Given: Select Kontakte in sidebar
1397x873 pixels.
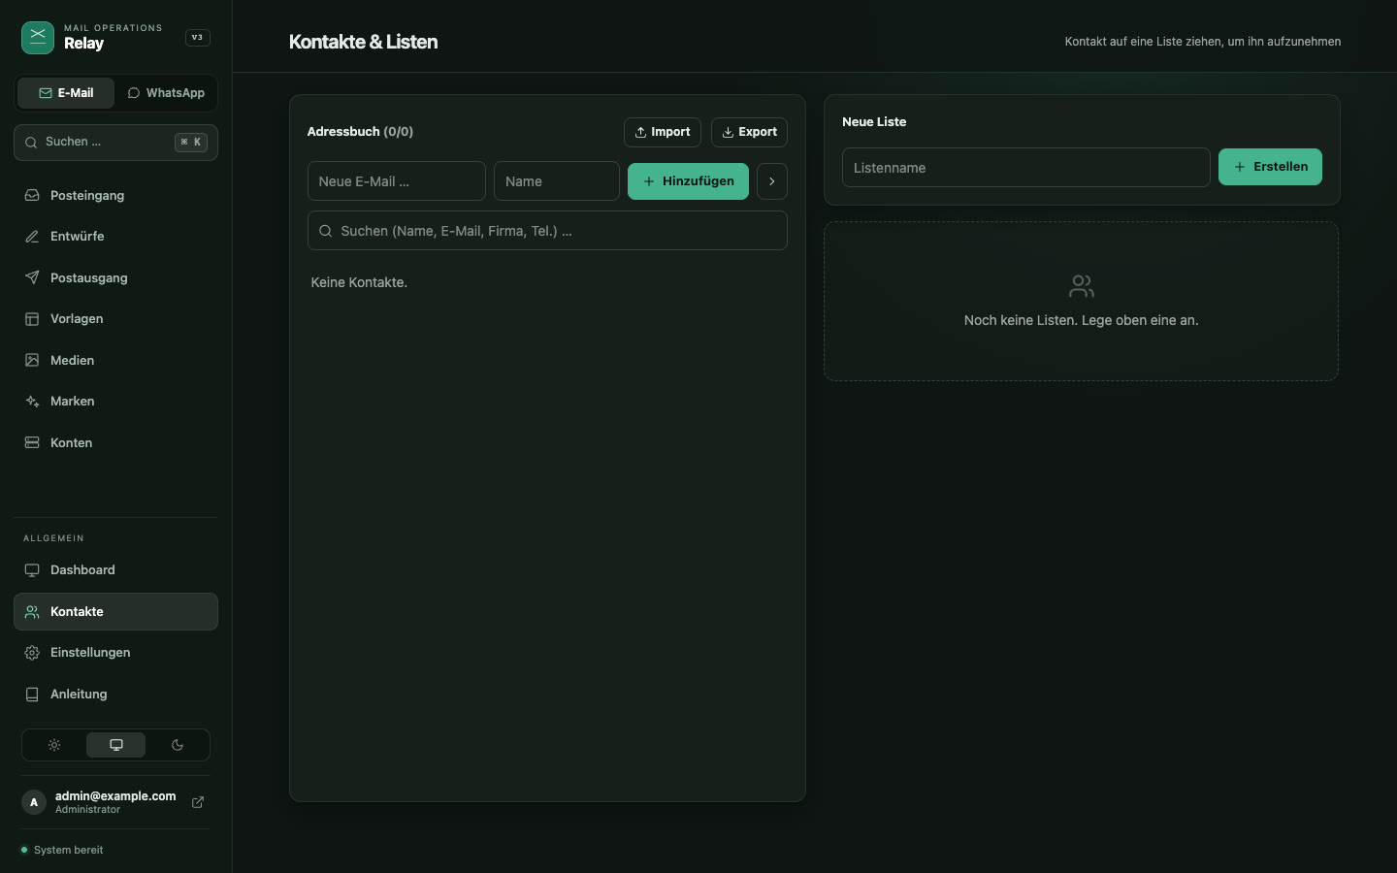Looking at the screenshot, I should 115,612.
